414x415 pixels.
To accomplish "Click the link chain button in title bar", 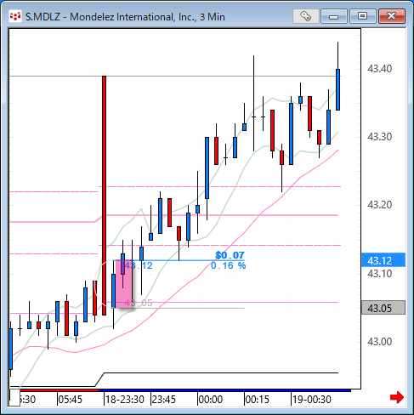I will coord(306,16).
